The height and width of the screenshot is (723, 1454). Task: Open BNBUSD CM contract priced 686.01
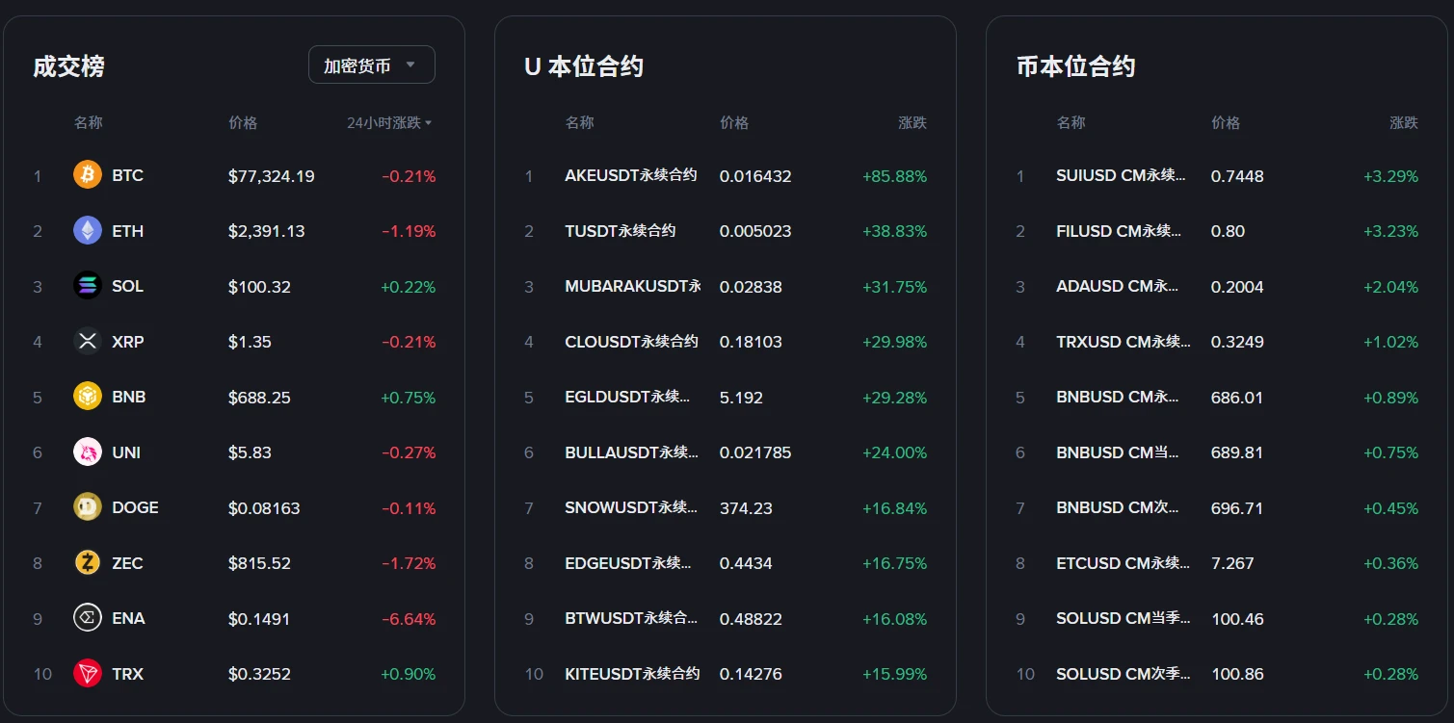click(1118, 398)
